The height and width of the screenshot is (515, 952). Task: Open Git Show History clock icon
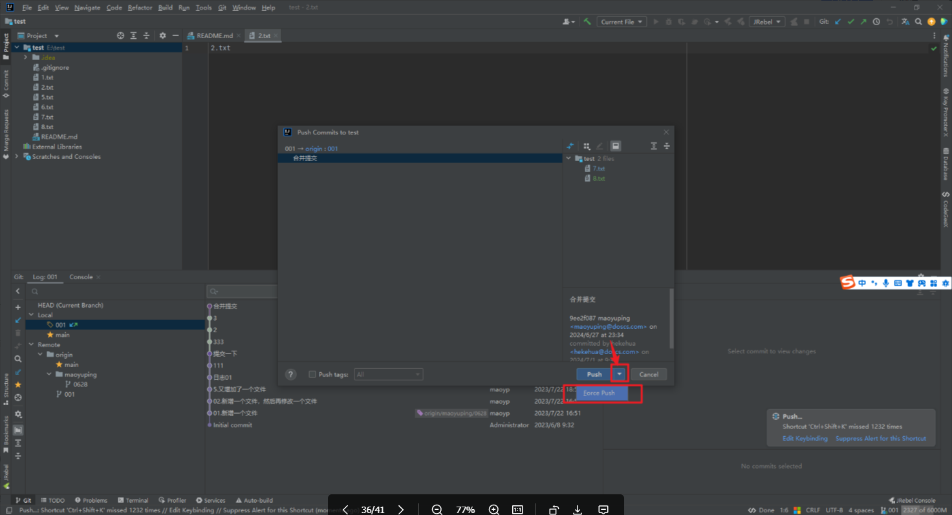tap(876, 21)
